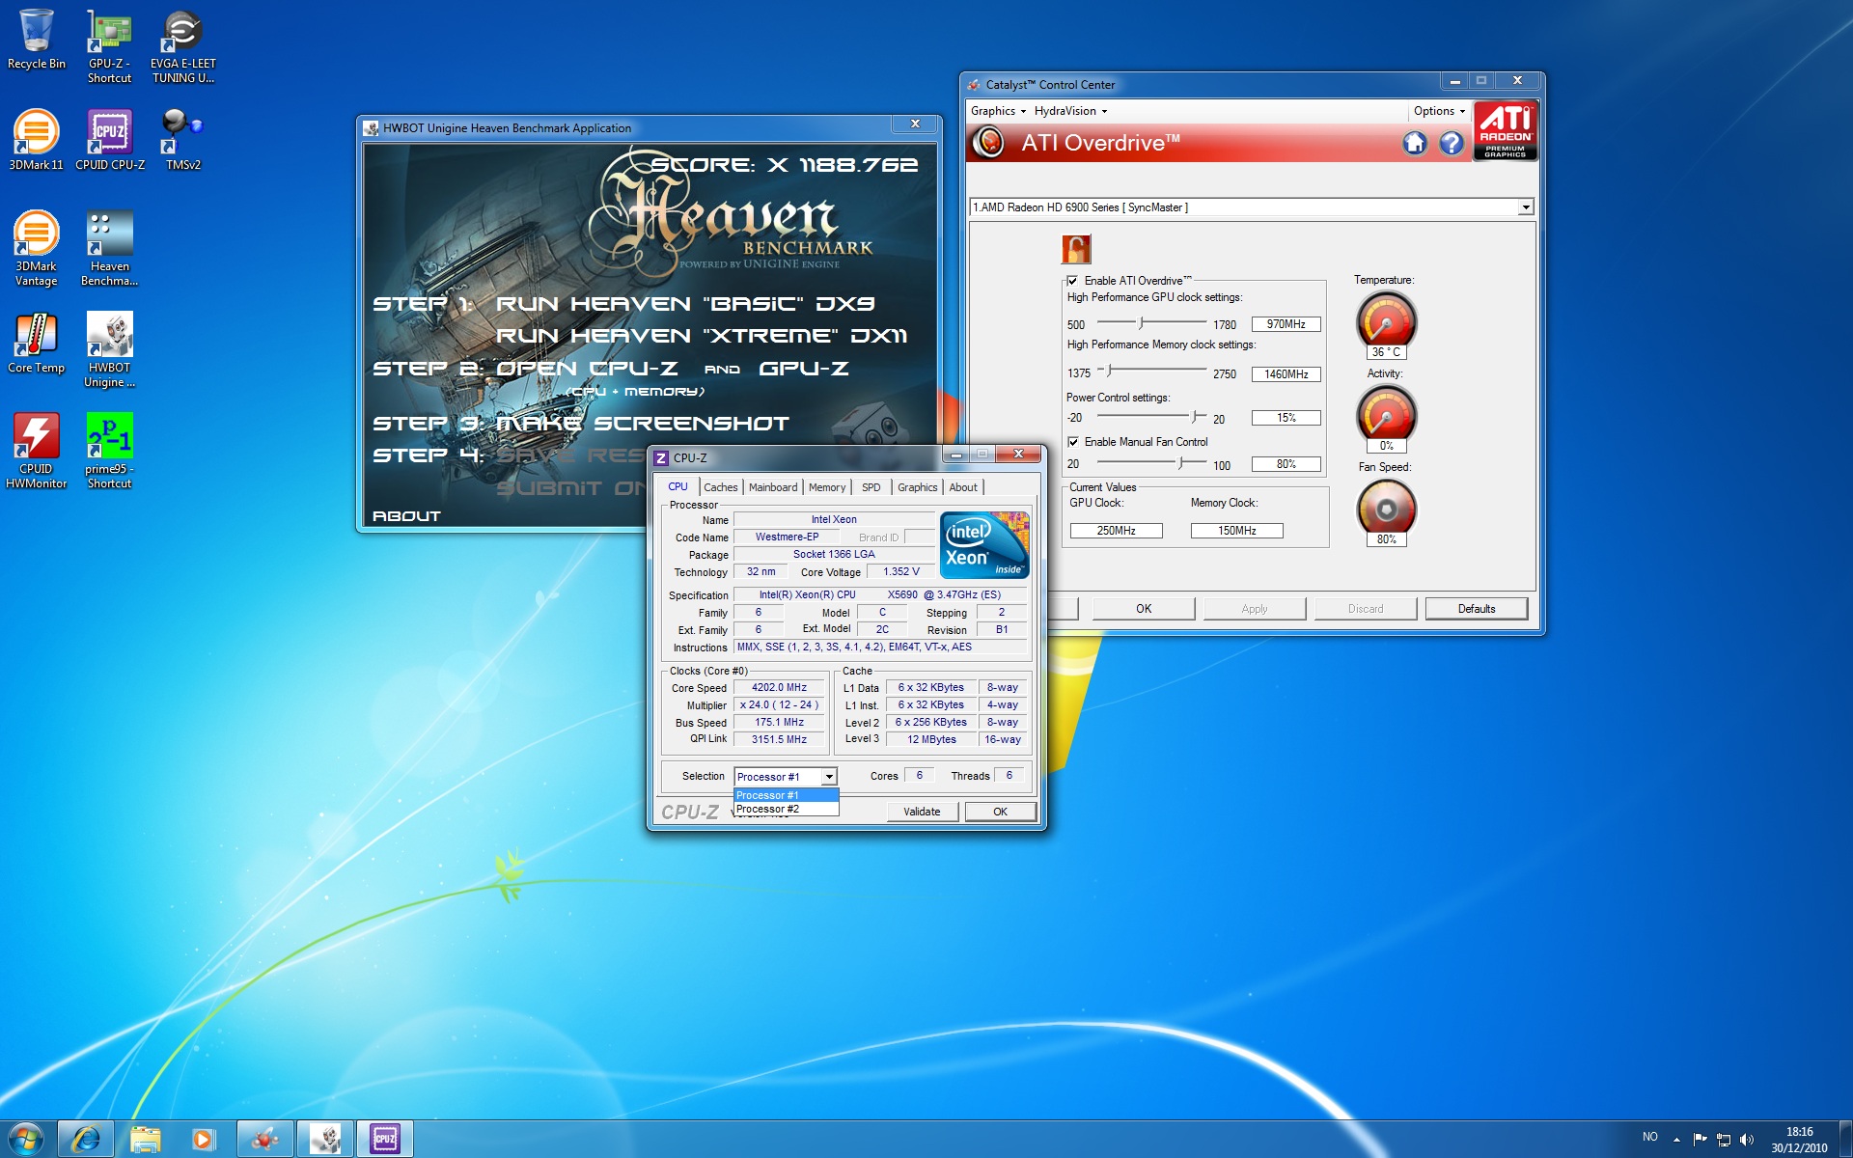This screenshot has height=1158, width=1853.
Task: Switch to the Mainboard tab
Action: 773,487
